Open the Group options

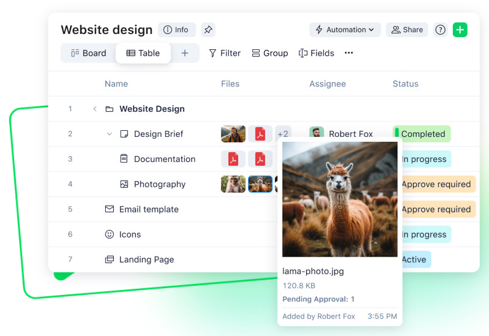[x=270, y=53]
